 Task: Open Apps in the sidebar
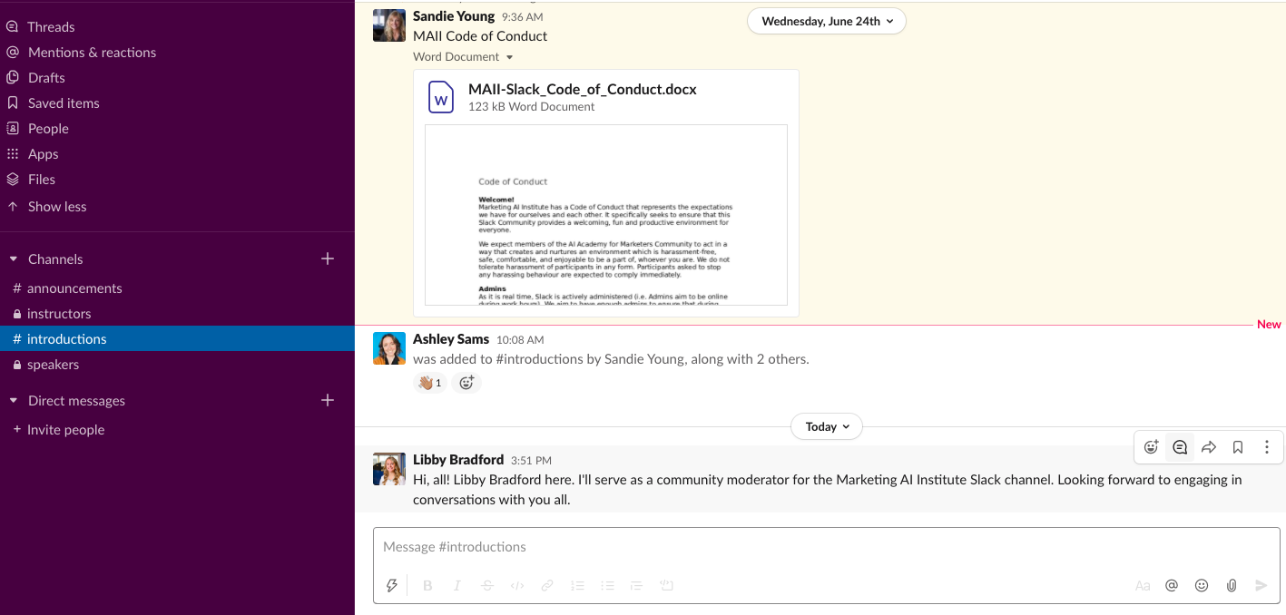pyautogui.click(x=43, y=154)
